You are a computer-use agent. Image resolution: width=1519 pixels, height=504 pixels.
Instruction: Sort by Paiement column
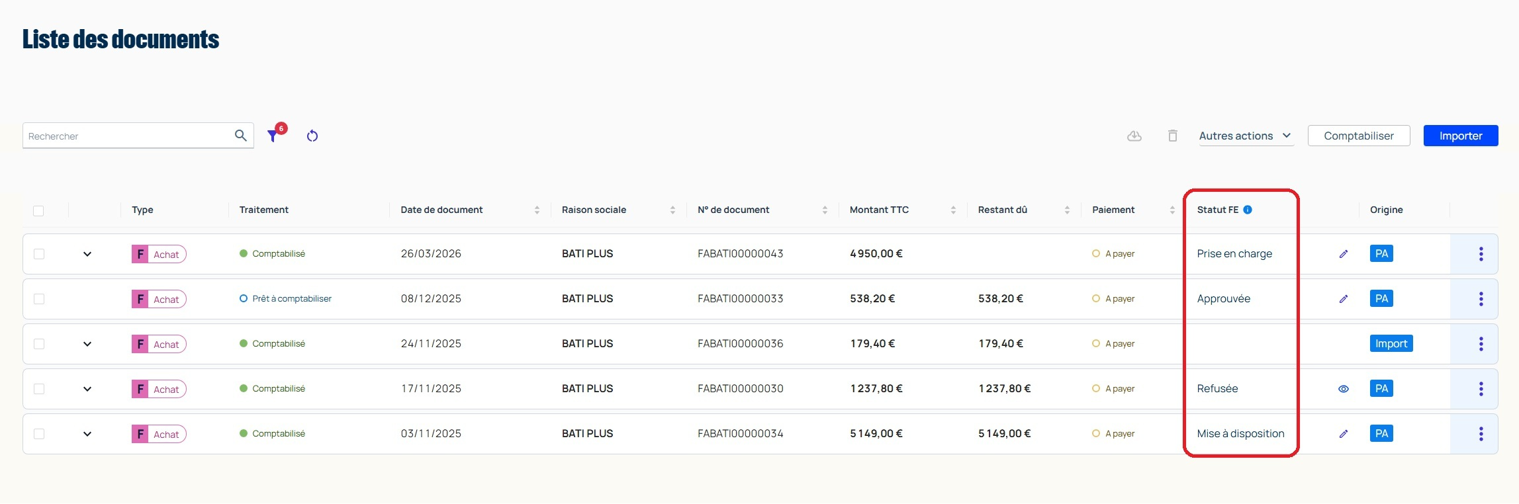[x=1172, y=210]
